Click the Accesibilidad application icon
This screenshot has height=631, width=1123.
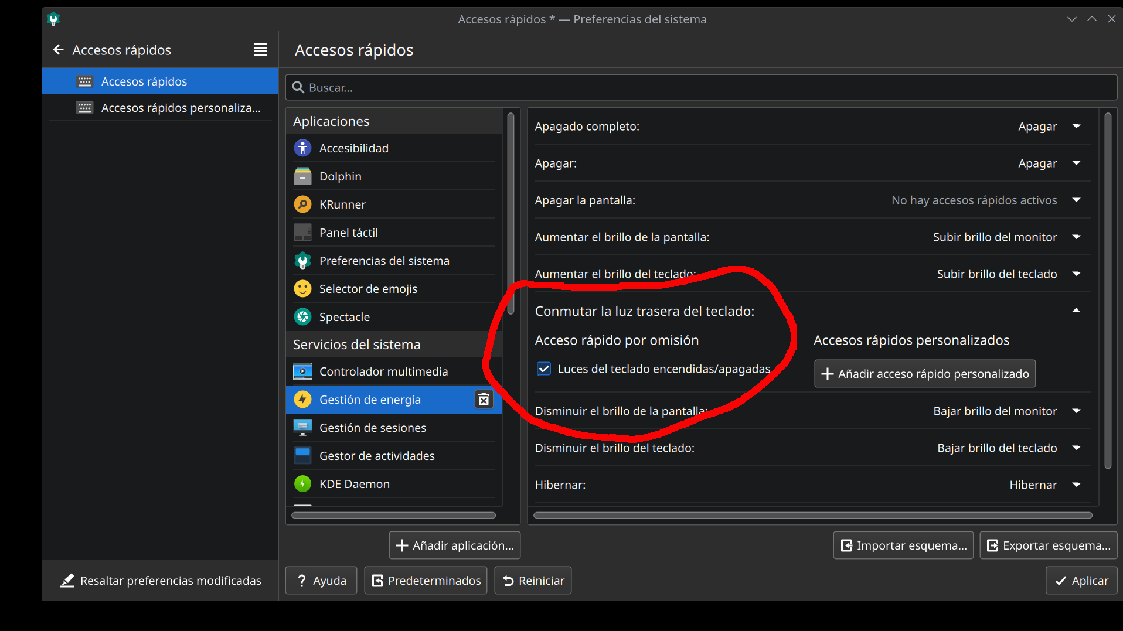tap(302, 148)
